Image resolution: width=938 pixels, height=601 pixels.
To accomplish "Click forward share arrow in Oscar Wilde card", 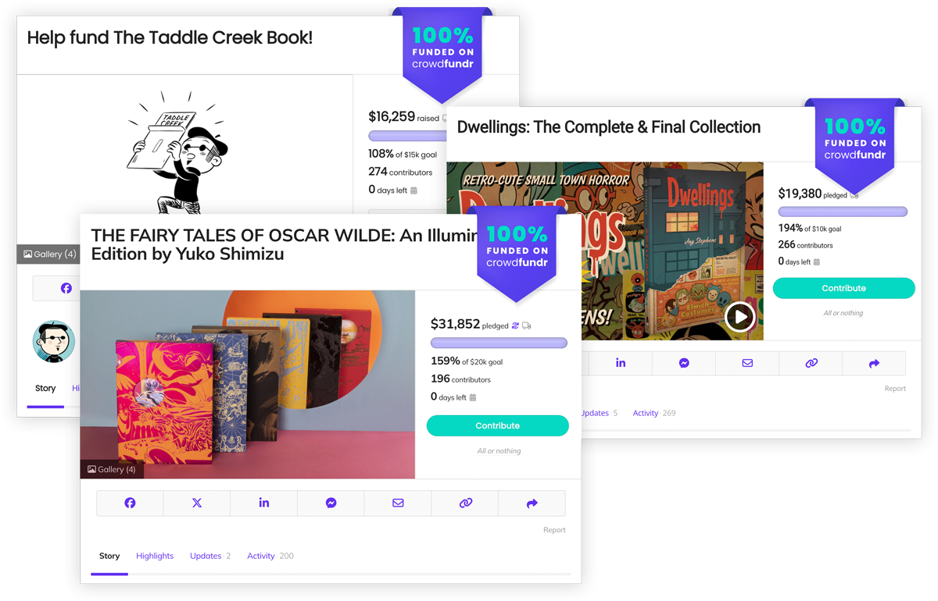I will (x=532, y=503).
